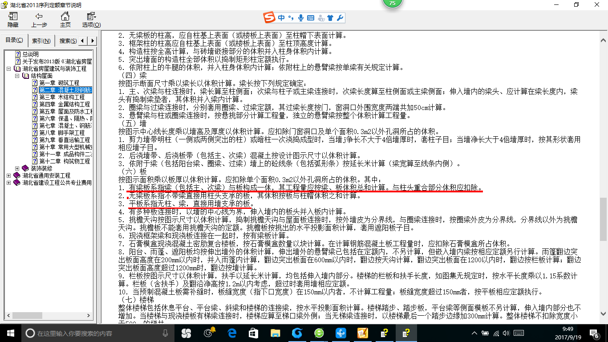Expand the 湖北省建设工程公共专业费用 node
The width and height of the screenshot is (608, 342).
9,183
